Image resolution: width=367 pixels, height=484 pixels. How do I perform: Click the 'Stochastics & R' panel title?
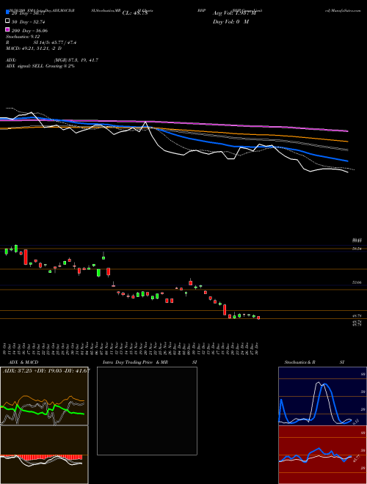300,362
